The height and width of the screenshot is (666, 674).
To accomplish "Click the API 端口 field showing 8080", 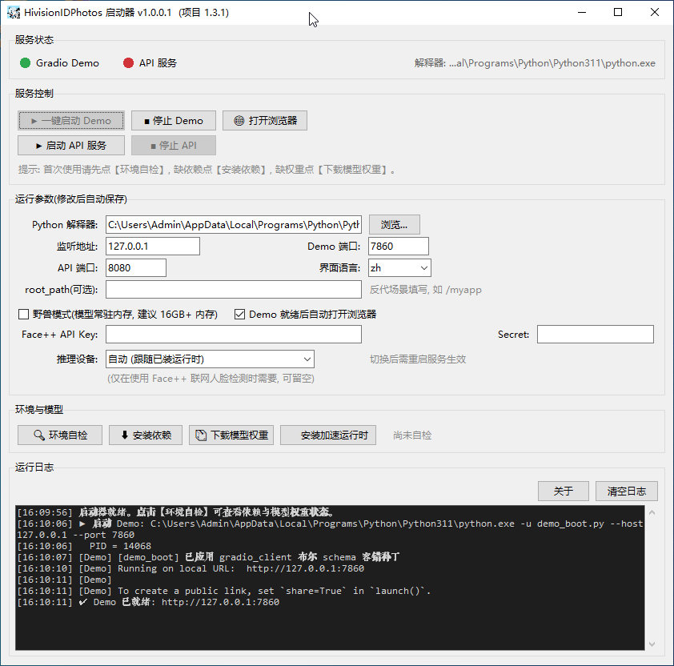I will coord(136,268).
